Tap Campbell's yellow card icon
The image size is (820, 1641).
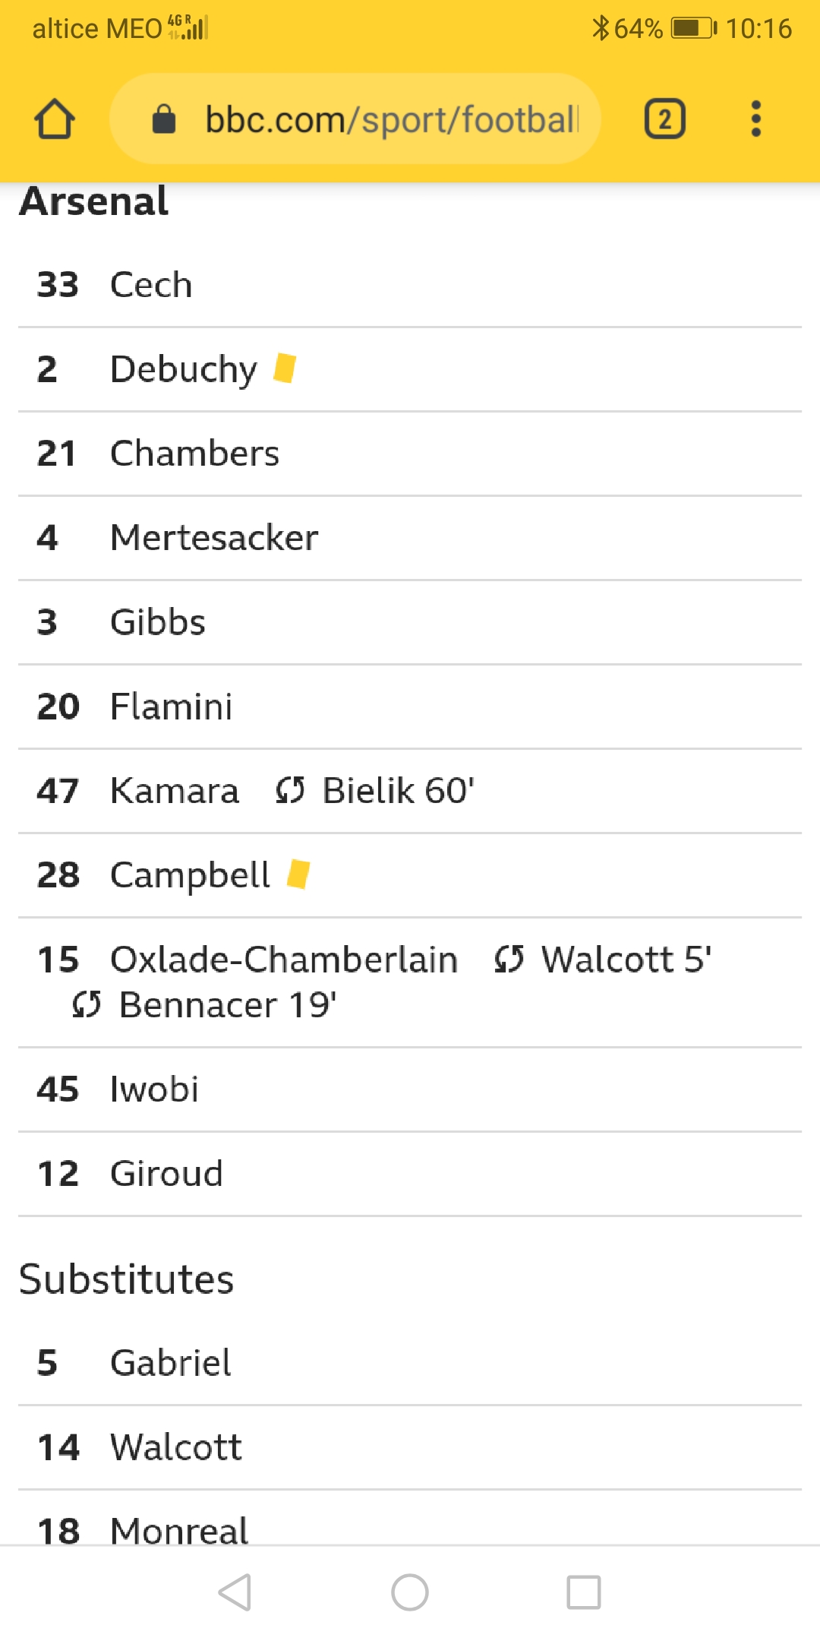(x=298, y=874)
